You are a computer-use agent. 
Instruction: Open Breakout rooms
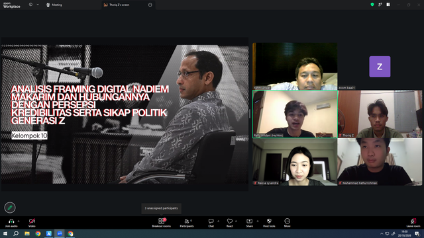(162, 223)
